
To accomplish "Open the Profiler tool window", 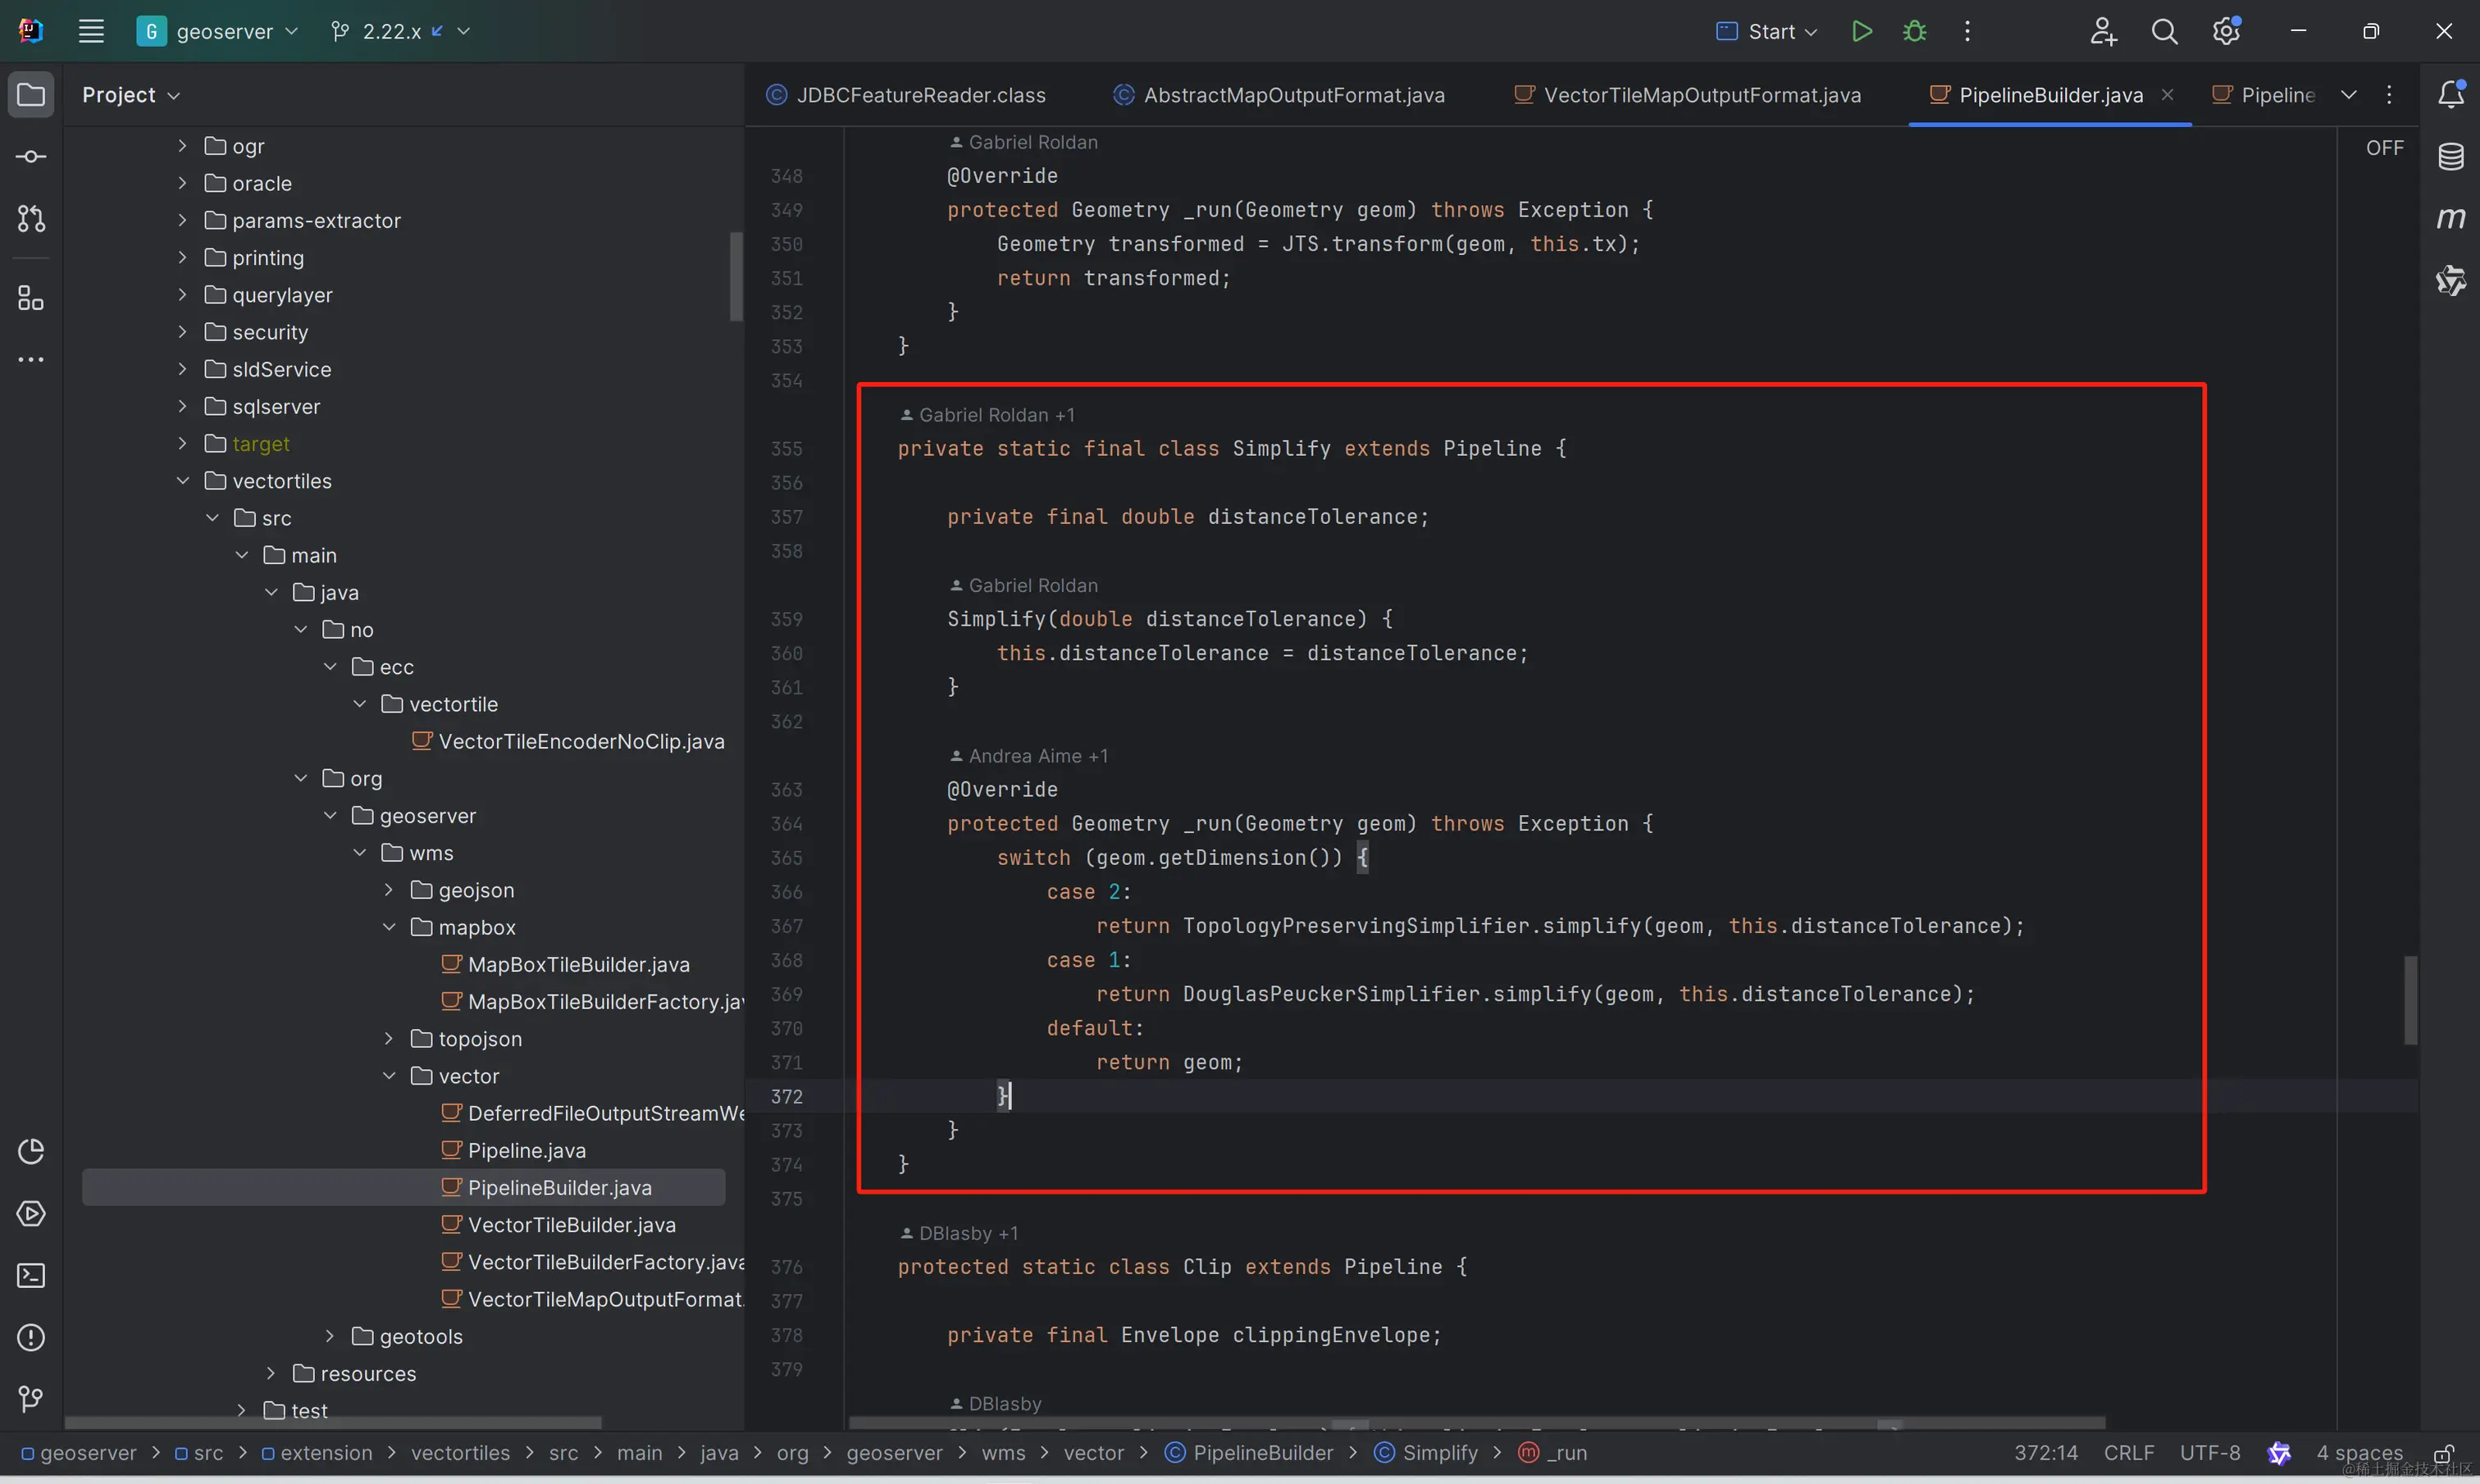I will click(x=31, y=1152).
